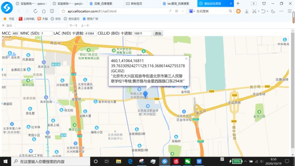Click the undo closed tab icon

263,11
